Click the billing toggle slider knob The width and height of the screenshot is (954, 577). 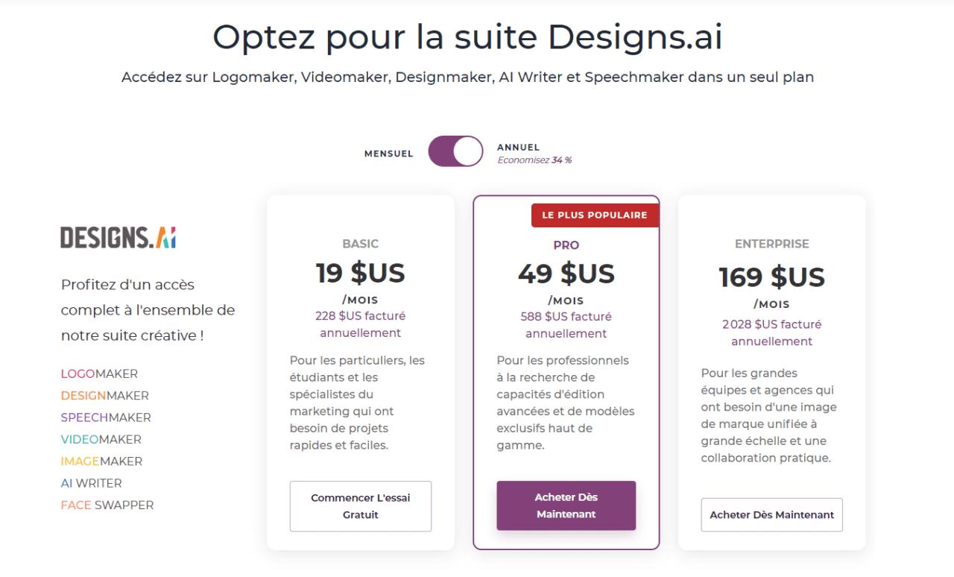[466, 151]
